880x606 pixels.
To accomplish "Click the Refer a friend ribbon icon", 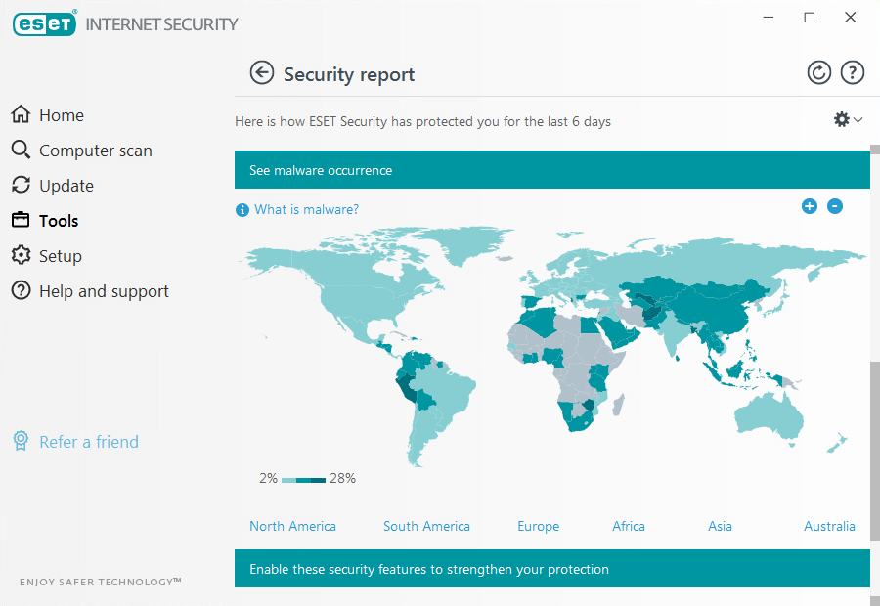I will (21, 442).
